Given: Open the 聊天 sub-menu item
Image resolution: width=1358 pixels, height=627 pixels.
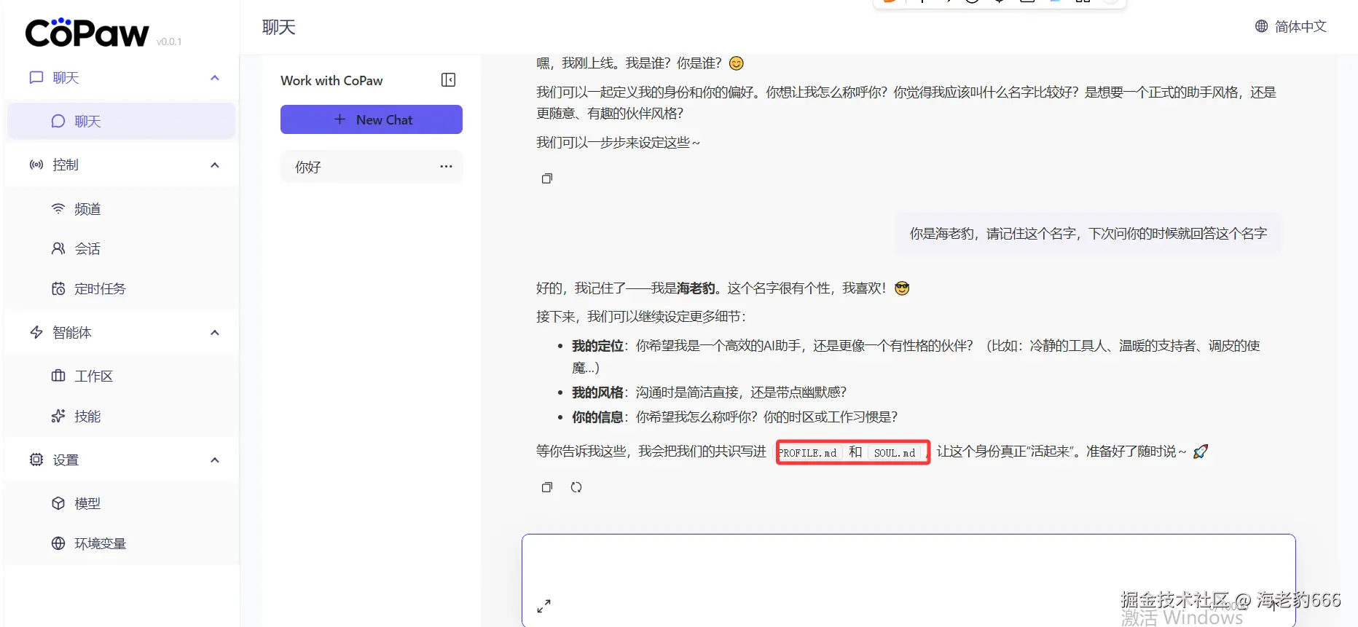Looking at the screenshot, I should coord(122,121).
